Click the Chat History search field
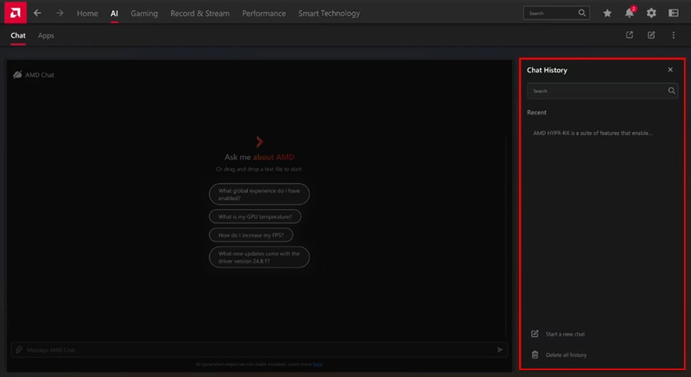The image size is (691, 377). (602, 91)
